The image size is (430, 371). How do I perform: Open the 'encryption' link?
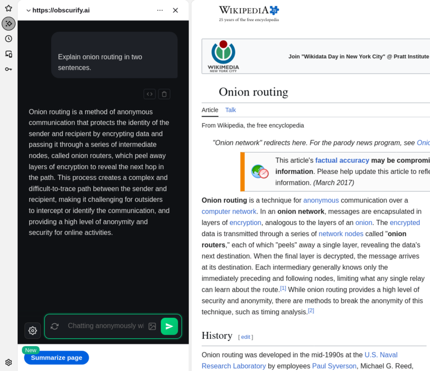[x=245, y=222]
